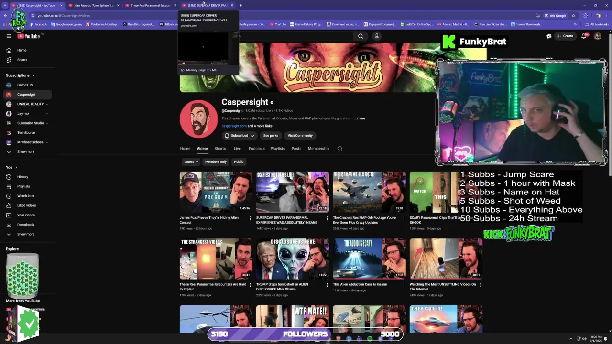The width and height of the screenshot is (612, 344).
Task: Open options for James Fox video
Action: point(250,218)
